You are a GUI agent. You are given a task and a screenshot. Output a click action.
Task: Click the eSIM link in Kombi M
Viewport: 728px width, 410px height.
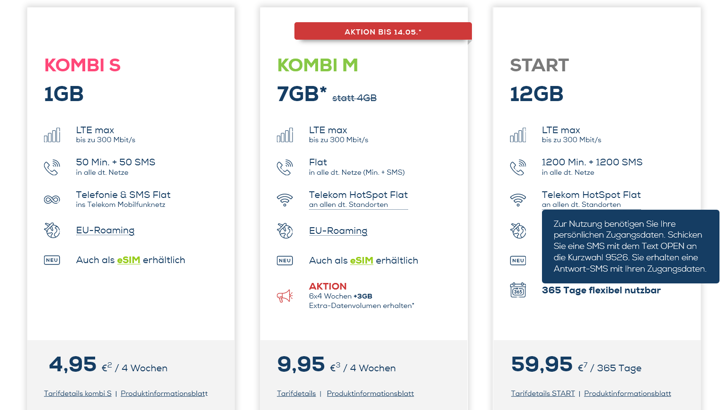[361, 261]
